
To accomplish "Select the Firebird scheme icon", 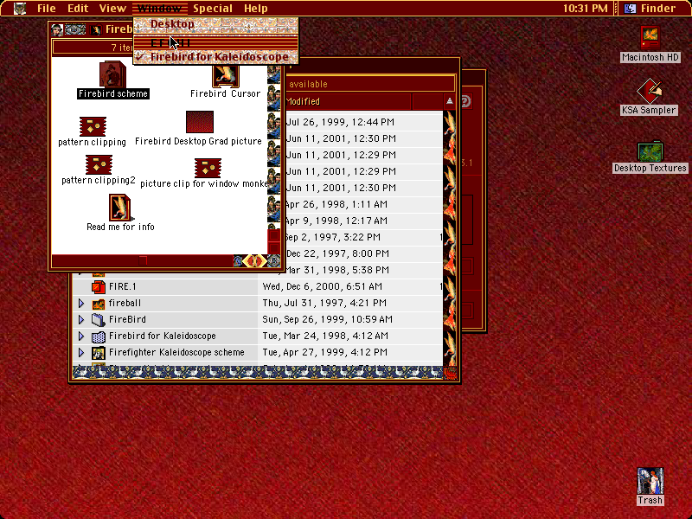I will [112, 74].
